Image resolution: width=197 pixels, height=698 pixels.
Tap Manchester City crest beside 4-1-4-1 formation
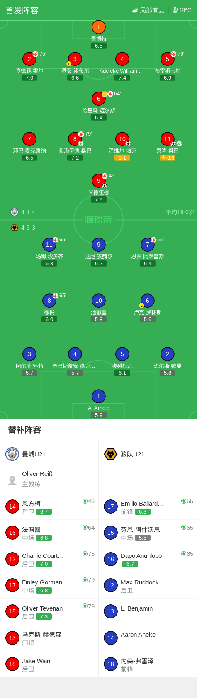(15, 212)
